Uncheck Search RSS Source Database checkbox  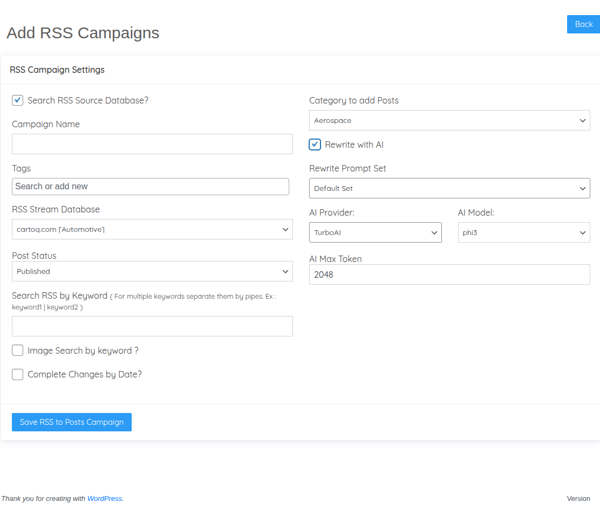(x=18, y=100)
